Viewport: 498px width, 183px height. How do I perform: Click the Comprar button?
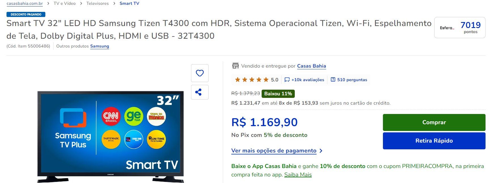click(434, 122)
